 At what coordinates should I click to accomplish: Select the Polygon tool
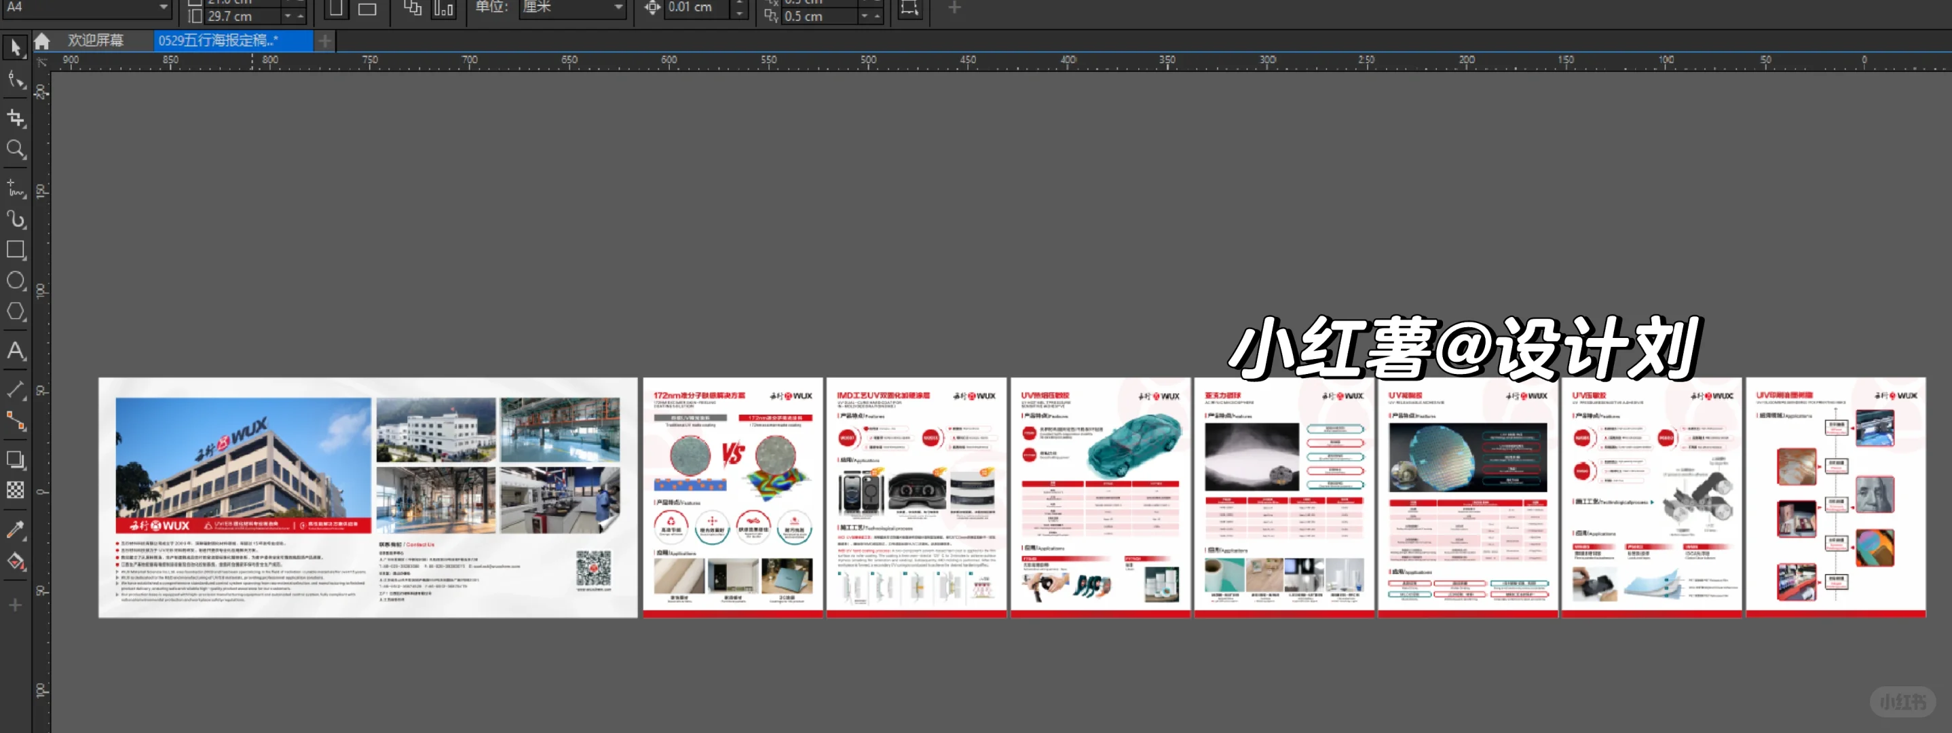pos(15,312)
